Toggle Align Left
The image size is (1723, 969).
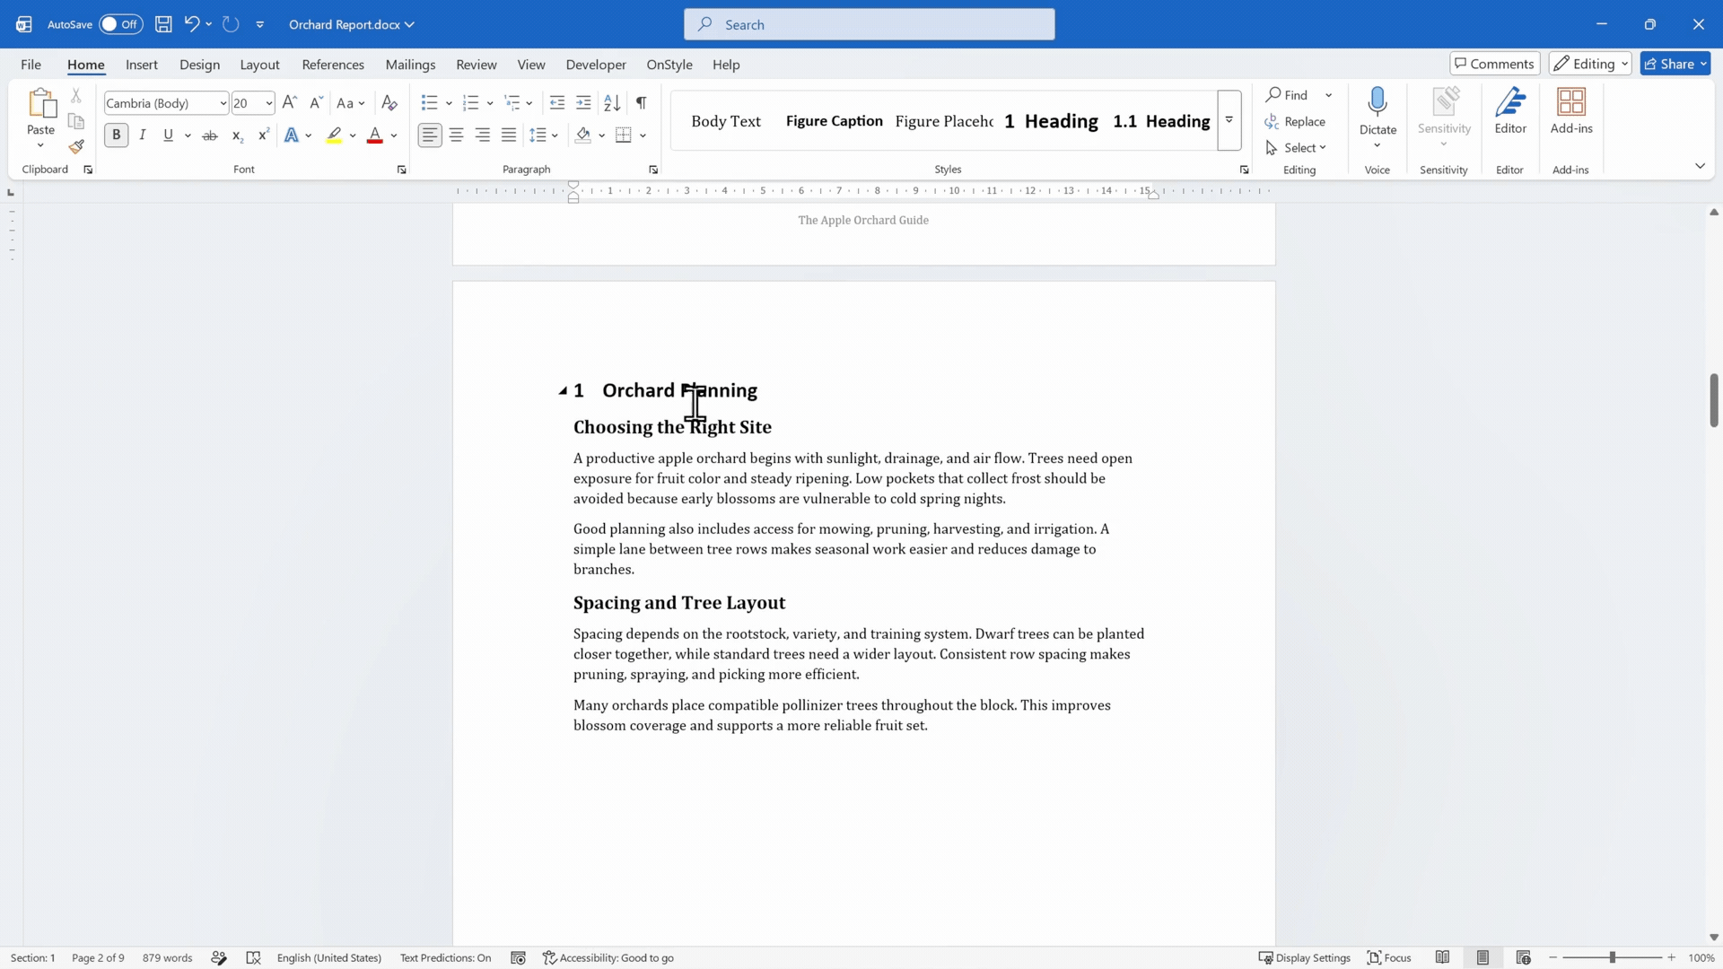430,135
